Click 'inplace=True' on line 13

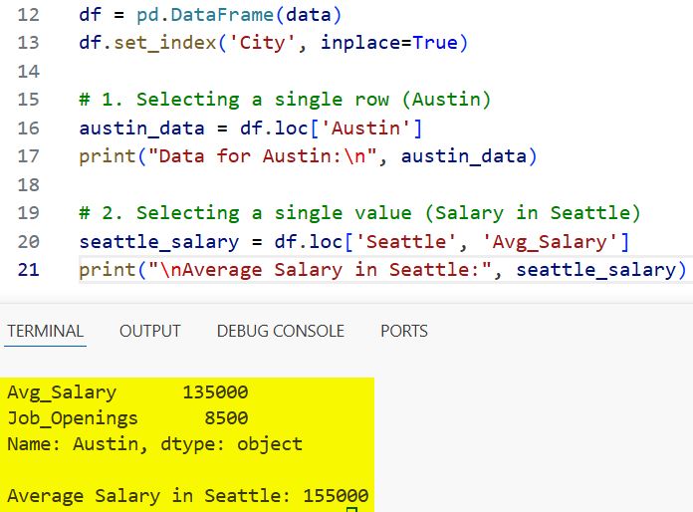388,43
